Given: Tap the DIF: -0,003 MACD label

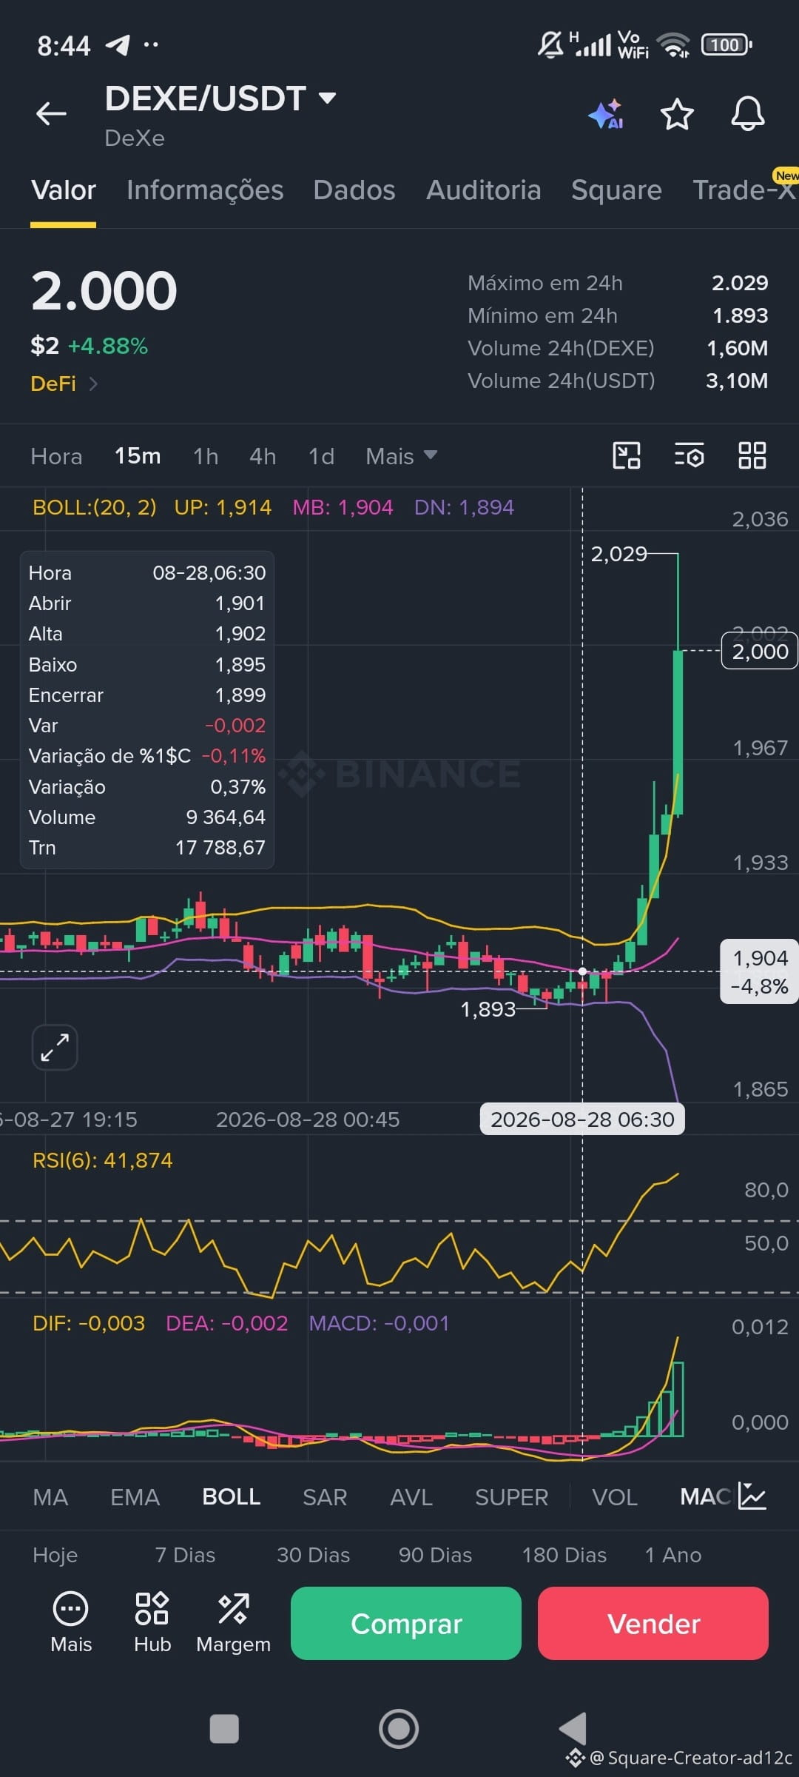Looking at the screenshot, I should (x=89, y=1323).
